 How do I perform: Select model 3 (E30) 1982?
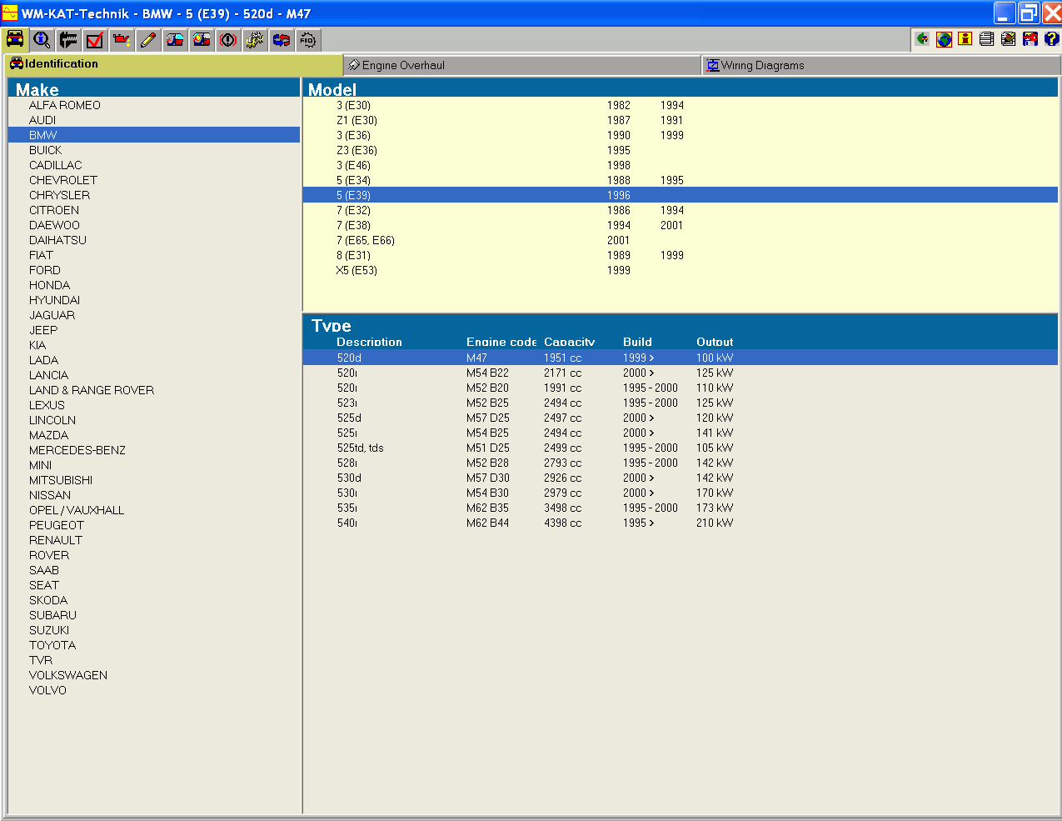[x=681, y=105]
